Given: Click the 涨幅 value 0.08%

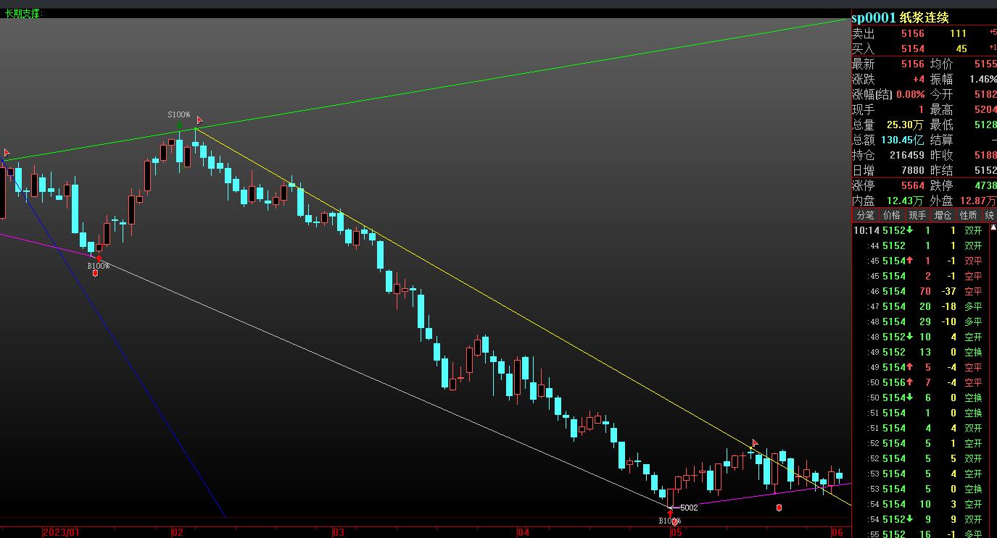Looking at the screenshot, I should (911, 94).
